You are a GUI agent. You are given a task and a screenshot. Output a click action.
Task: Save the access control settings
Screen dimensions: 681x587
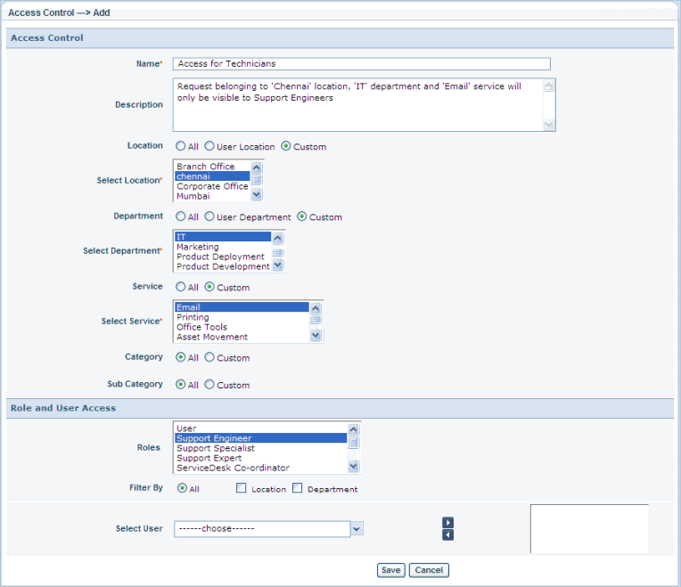point(390,570)
